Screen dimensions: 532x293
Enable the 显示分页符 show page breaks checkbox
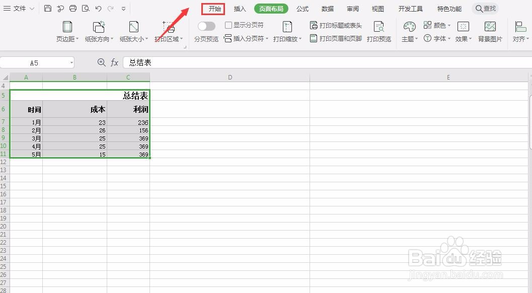point(227,24)
